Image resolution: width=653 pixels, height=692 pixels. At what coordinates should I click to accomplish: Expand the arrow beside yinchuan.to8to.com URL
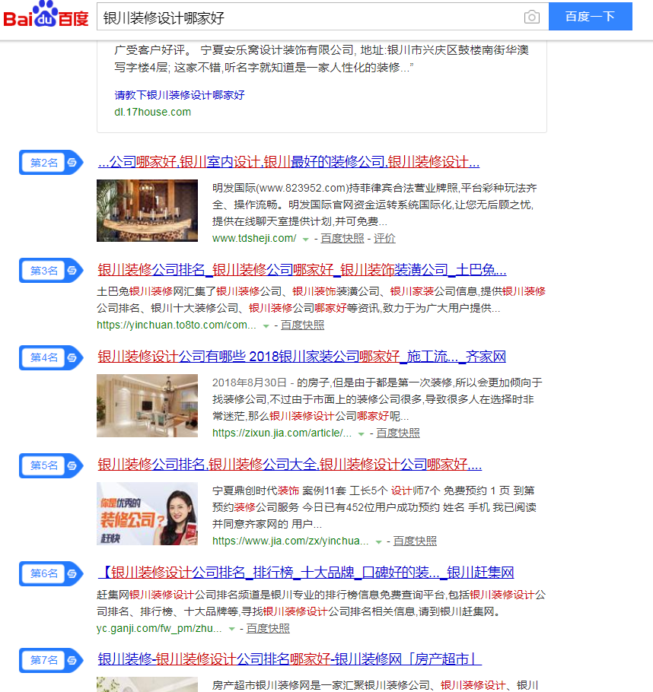pos(266,326)
